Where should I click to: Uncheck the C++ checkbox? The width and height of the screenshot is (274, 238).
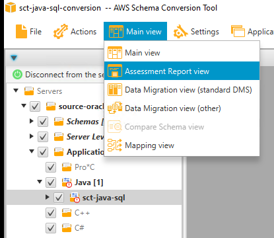51,213
